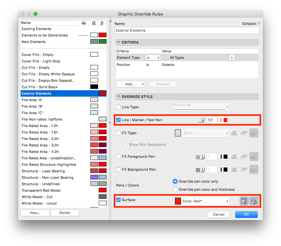Click brick fill pattern preview icon
Viewport: 281px width, 246px height.
[178, 133]
